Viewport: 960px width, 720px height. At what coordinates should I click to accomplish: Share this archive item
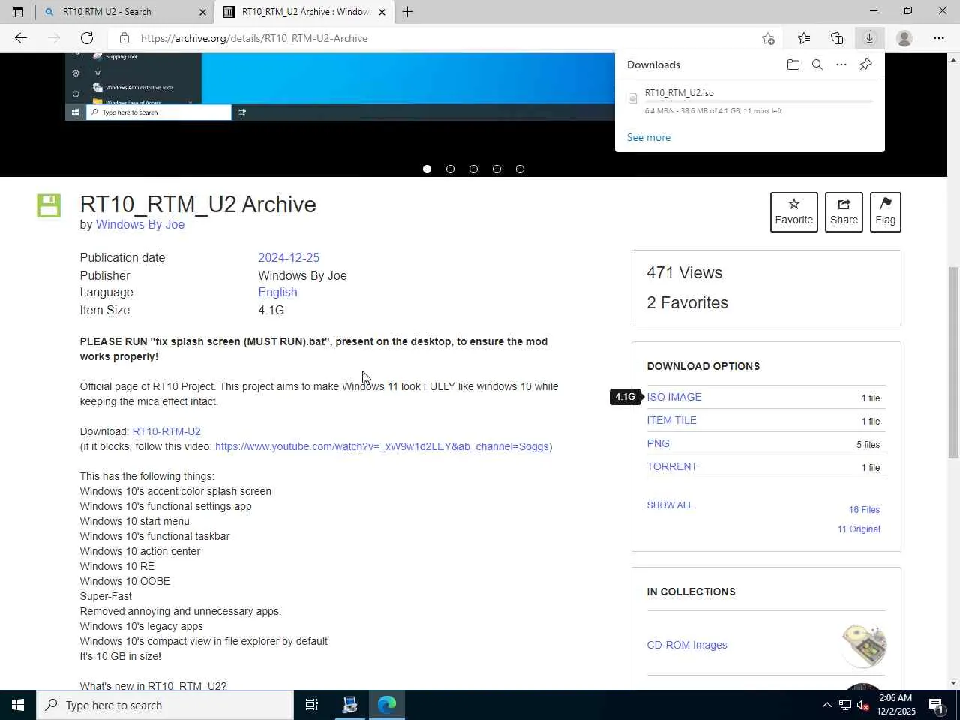pyautogui.click(x=844, y=212)
